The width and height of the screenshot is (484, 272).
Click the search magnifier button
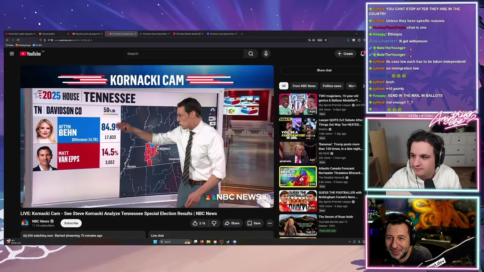click(x=251, y=54)
